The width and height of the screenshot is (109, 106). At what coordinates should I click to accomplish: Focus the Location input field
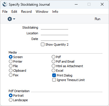click(x=54, y=33)
